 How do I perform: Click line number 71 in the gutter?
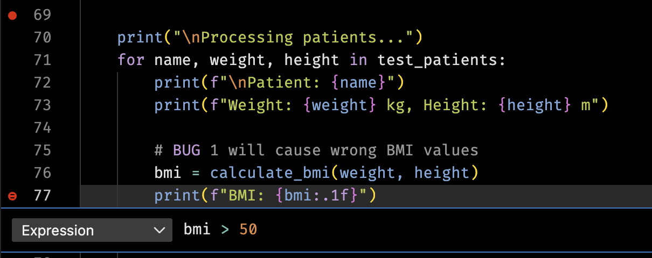click(x=42, y=60)
